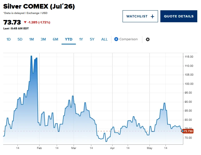Screen dimensions: 201x155
Task: Choose the 1M chart range
Action: 31,39
